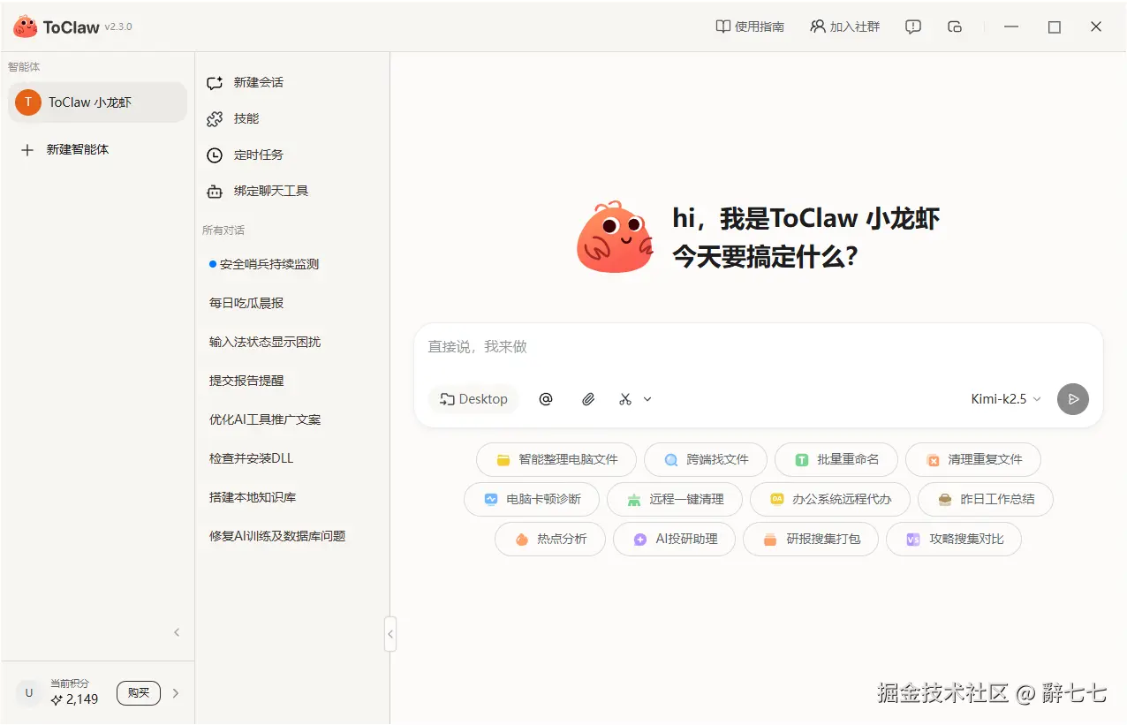Viewport: 1127px width, 725px height.
Task: Choose the 热点分析 suggestion chip
Action: coord(550,539)
